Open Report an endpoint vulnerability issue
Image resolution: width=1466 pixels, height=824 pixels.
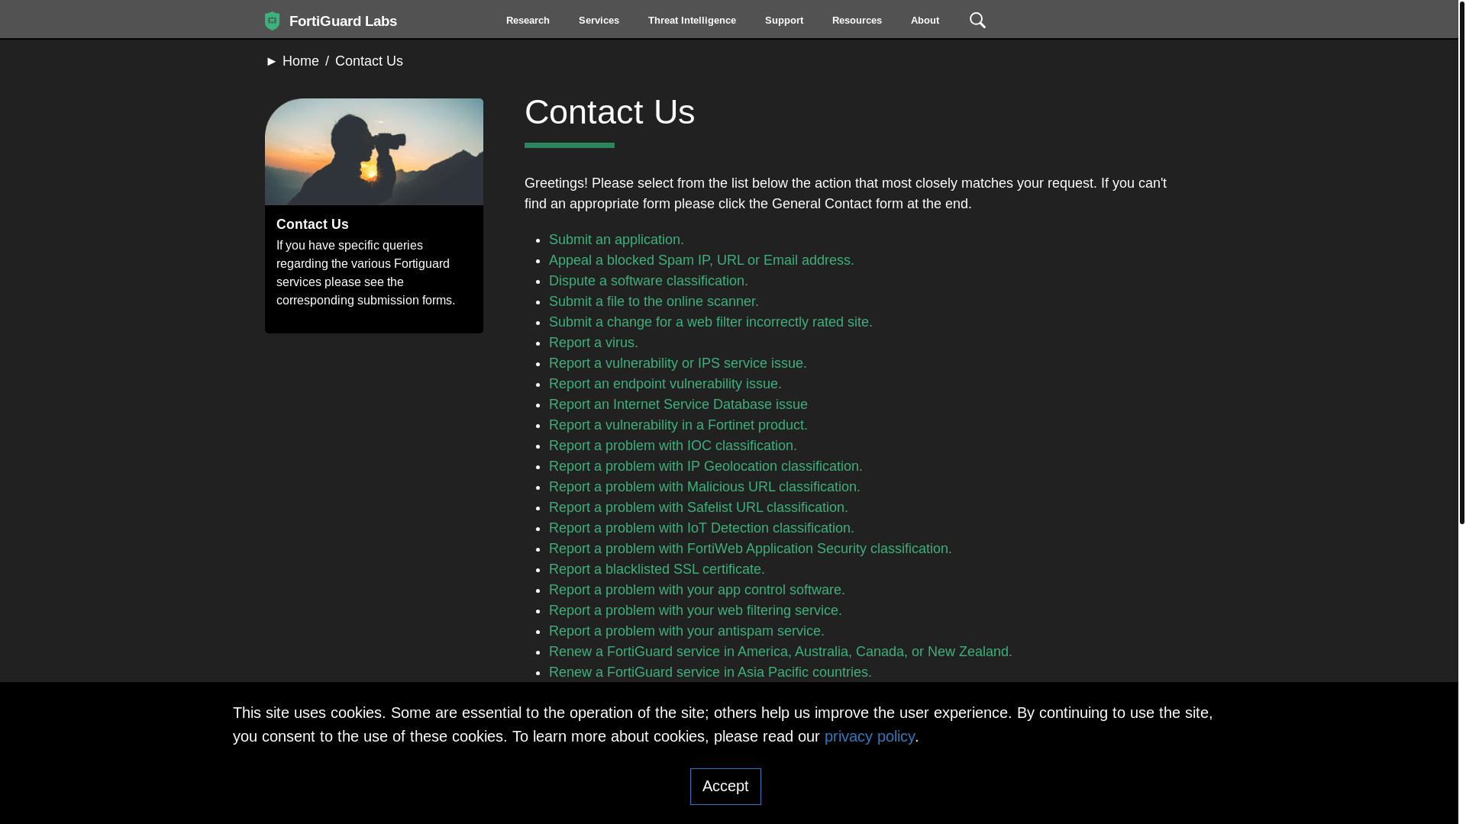665,384
